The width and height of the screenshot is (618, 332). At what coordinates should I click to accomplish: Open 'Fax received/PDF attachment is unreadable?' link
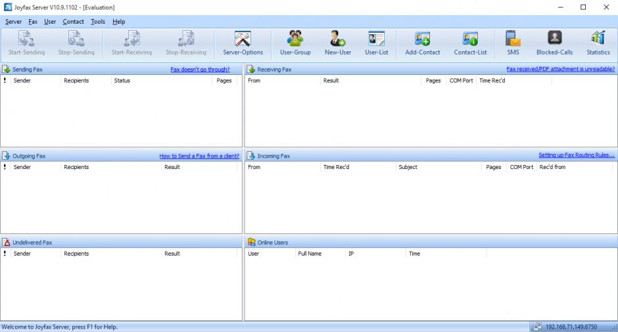click(x=560, y=69)
